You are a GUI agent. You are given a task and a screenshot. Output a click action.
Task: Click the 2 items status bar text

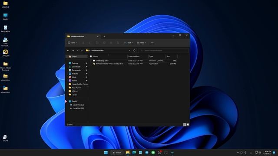pyautogui.click(x=69, y=125)
